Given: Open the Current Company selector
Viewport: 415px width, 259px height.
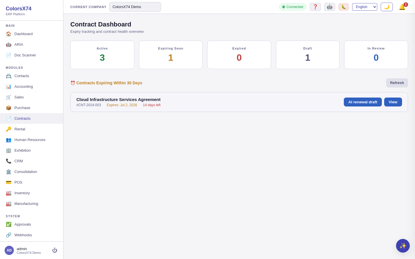Looking at the screenshot, I should 135,7.
